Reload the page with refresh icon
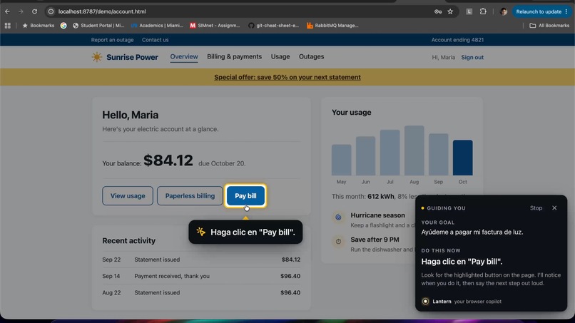This screenshot has width=575, height=323. pos(34,11)
